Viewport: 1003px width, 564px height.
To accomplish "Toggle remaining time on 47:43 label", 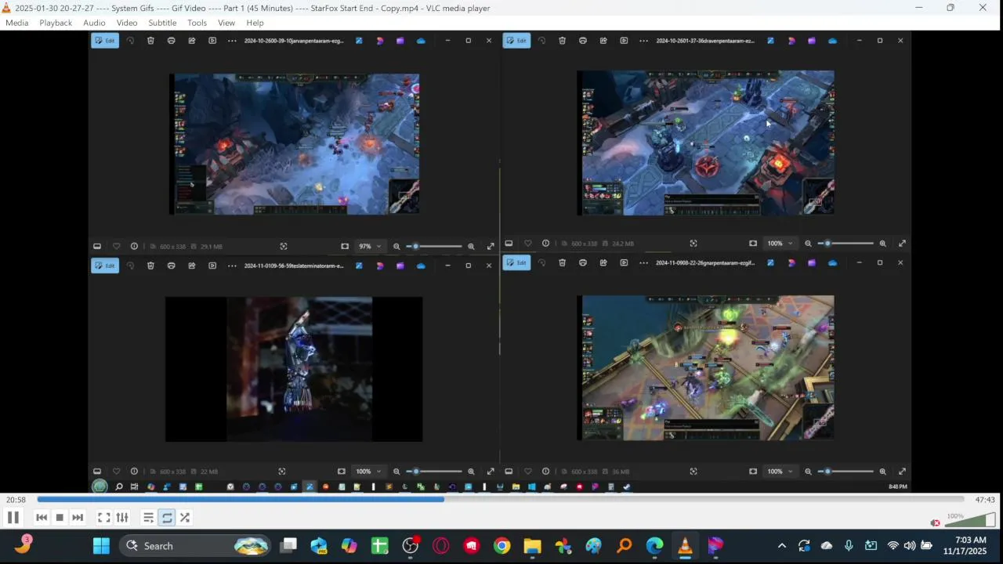I will pyautogui.click(x=985, y=500).
